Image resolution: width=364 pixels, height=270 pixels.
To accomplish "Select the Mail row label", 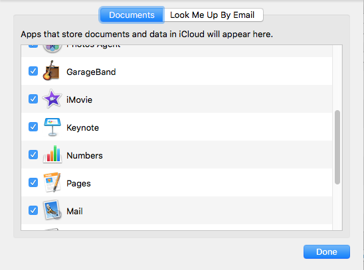I will 74,211.
